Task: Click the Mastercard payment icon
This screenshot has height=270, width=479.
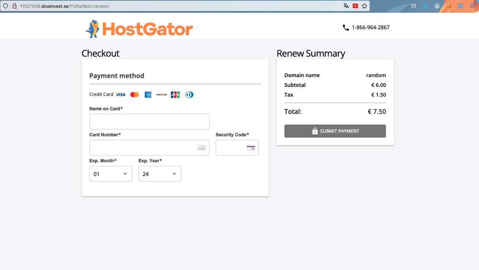Action: (135, 94)
